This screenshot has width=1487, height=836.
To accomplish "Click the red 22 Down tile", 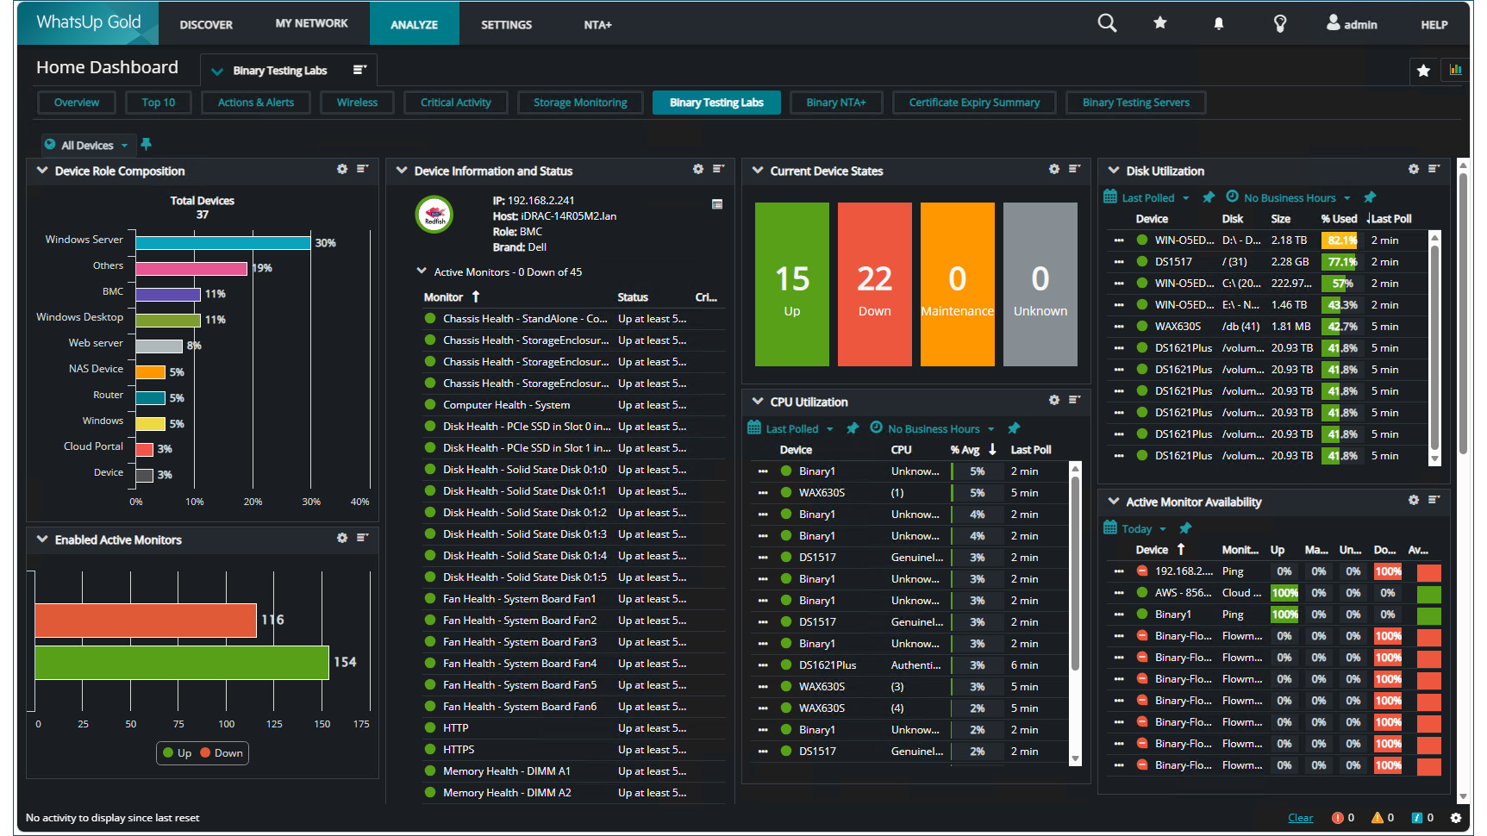I will tap(874, 284).
